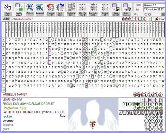The height and width of the screenshot is (133, 166).
Task: Go to the Next code icon
Action: 60,7
